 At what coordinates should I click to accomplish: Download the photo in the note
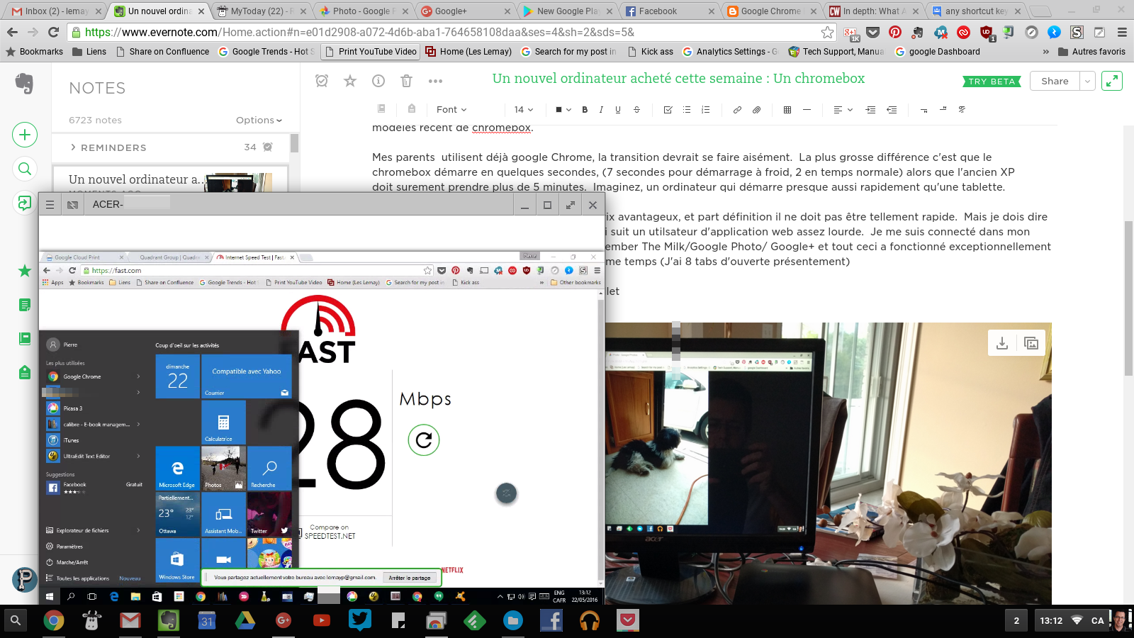(1002, 344)
